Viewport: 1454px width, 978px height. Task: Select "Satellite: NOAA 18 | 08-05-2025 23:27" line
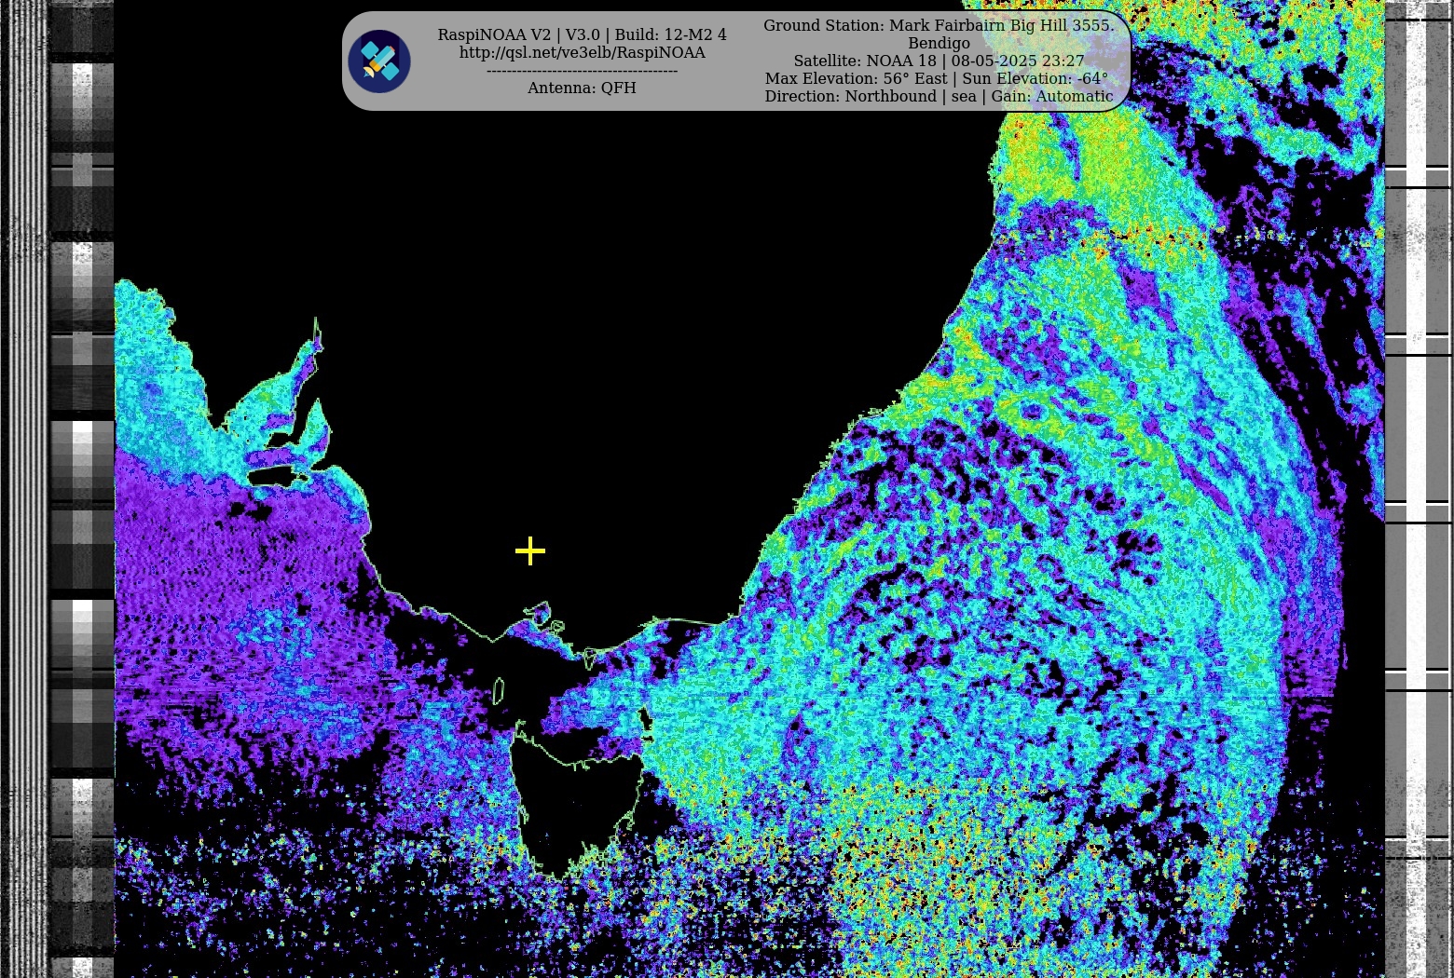[939, 61]
